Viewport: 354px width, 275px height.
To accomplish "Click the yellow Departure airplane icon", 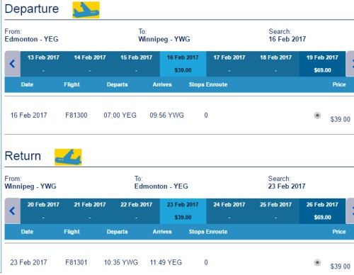I will [x=86, y=10].
